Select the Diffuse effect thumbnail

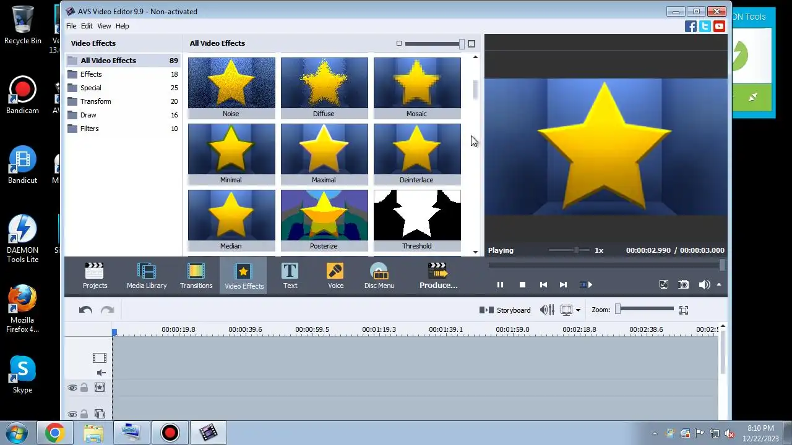324,88
